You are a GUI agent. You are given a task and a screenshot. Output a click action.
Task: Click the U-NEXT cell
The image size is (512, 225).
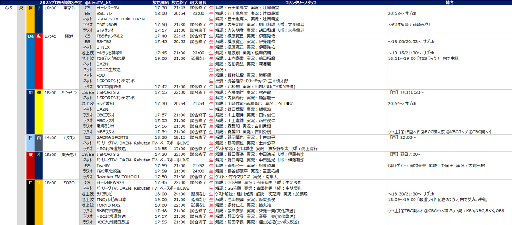coord(104,47)
